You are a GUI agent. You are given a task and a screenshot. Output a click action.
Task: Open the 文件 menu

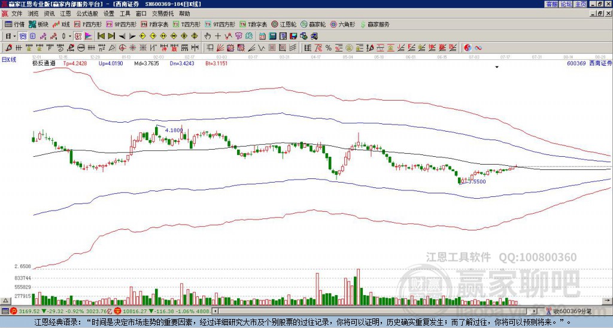pos(17,14)
